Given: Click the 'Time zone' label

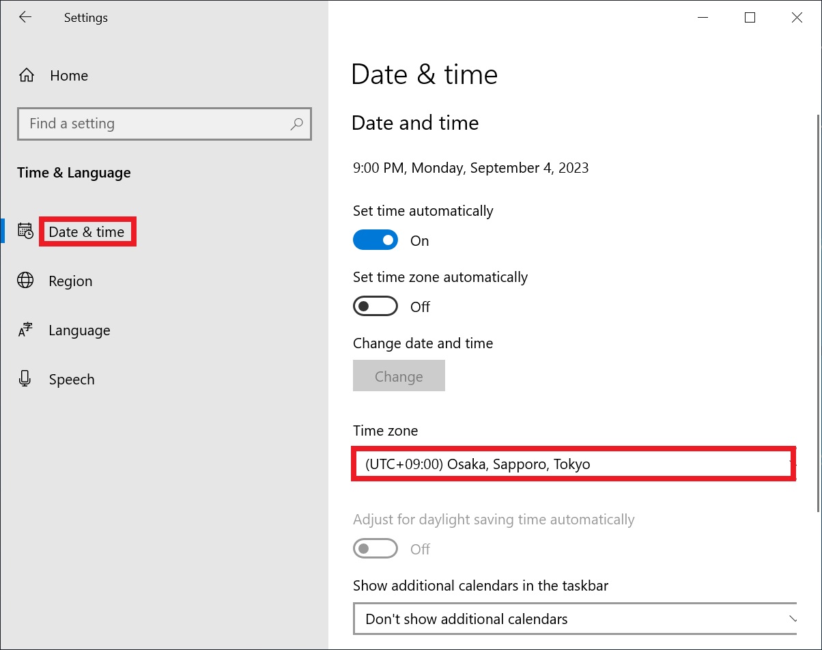Looking at the screenshot, I should pos(386,431).
